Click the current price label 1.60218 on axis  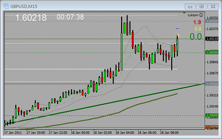tap(212, 39)
